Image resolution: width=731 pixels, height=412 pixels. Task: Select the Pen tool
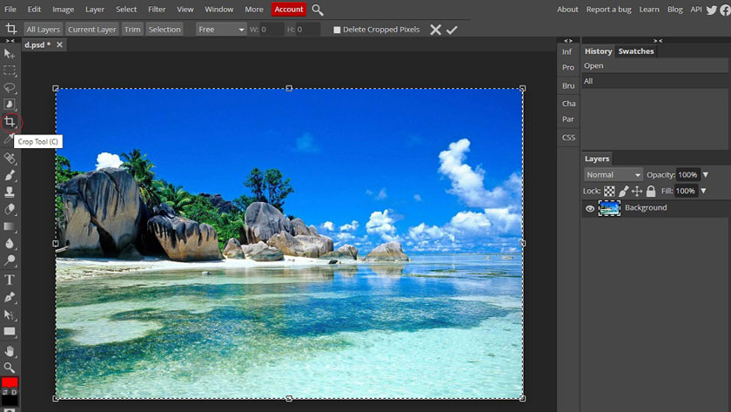point(10,297)
